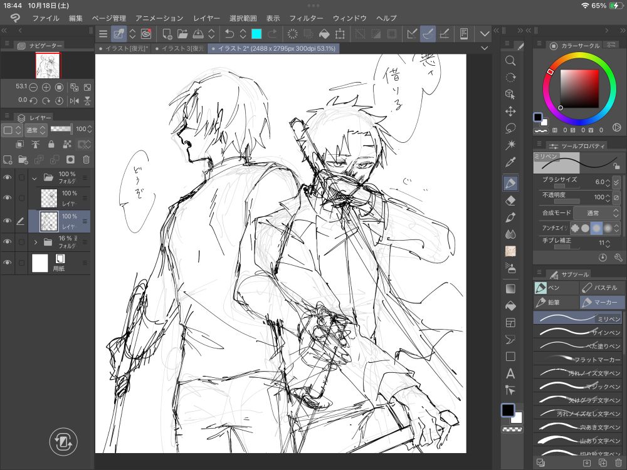627x470 pixels.
Task: Select the パステル sub tool group
Action: [x=601, y=288]
